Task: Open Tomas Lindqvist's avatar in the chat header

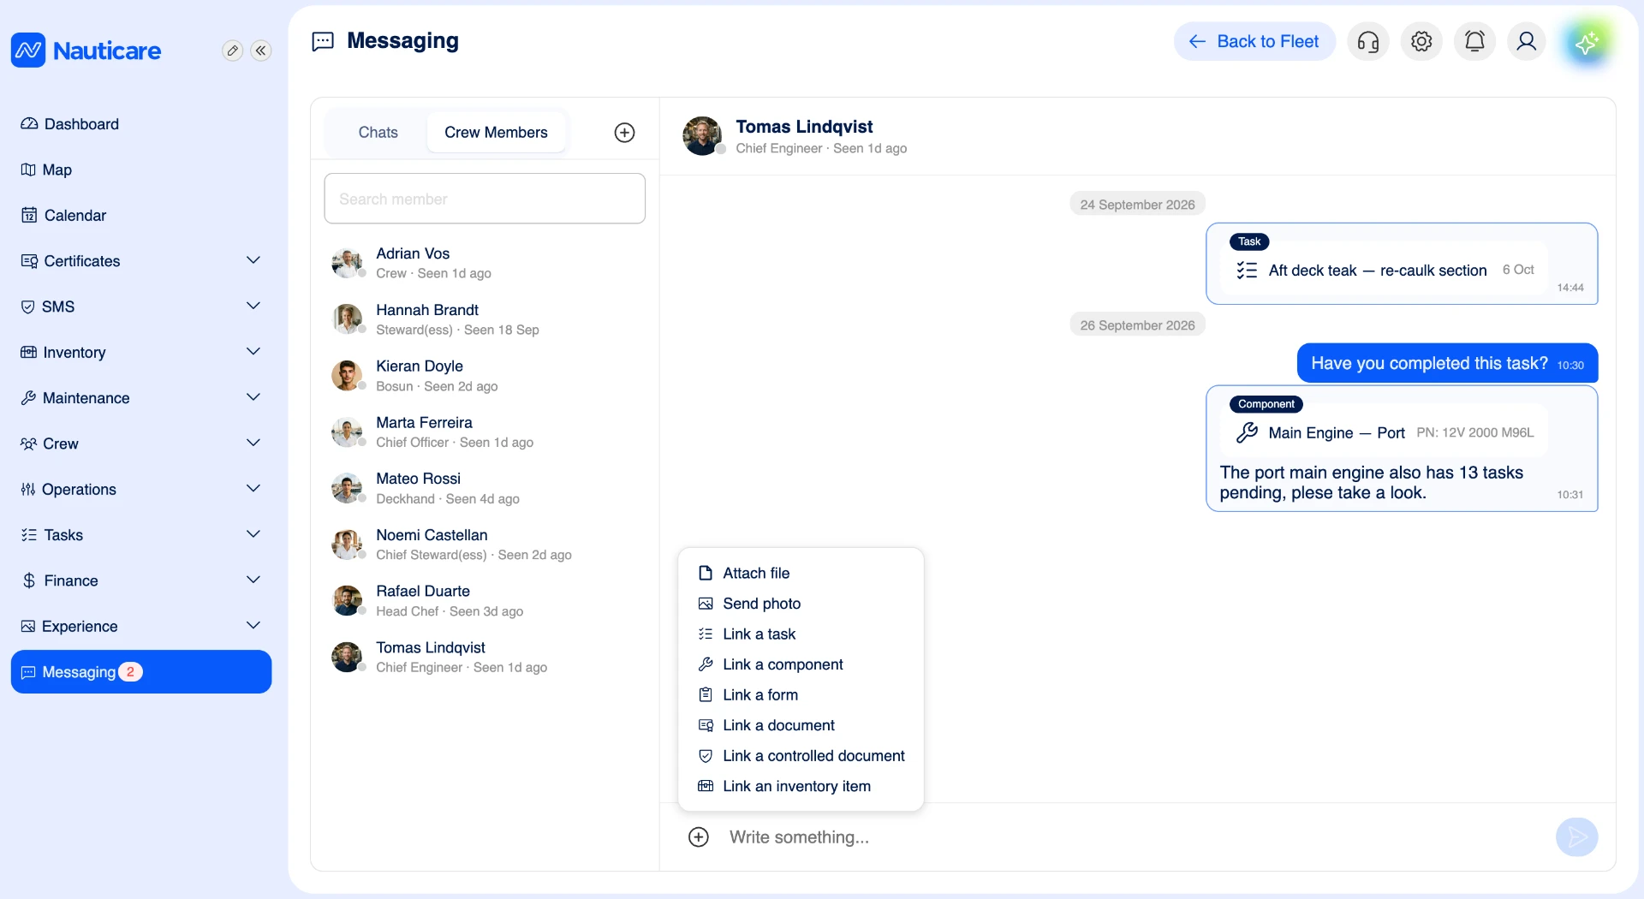Action: pyautogui.click(x=702, y=136)
